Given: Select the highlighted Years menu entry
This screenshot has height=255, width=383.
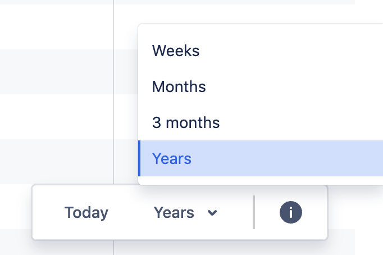Looking at the screenshot, I should 172,158.
